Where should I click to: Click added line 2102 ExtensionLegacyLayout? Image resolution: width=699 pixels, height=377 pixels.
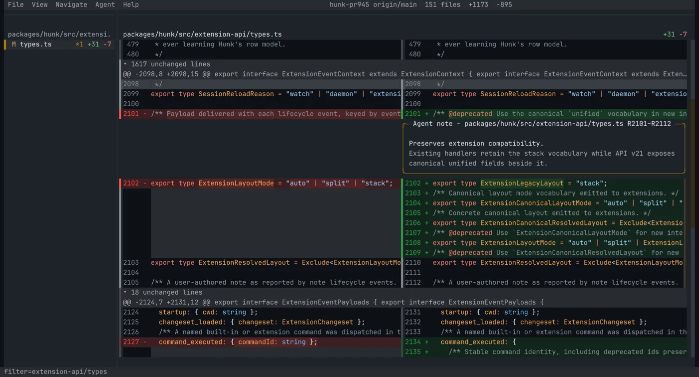click(545, 183)
